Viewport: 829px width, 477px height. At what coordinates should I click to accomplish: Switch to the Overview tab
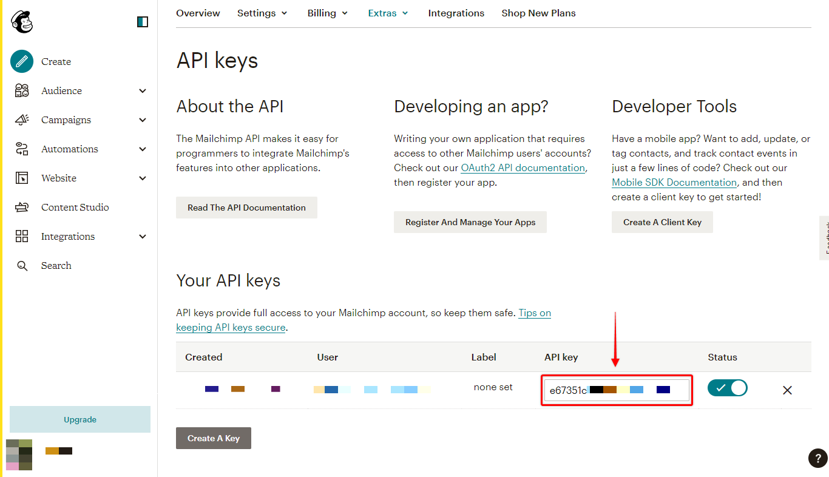[x=198, y=13]
